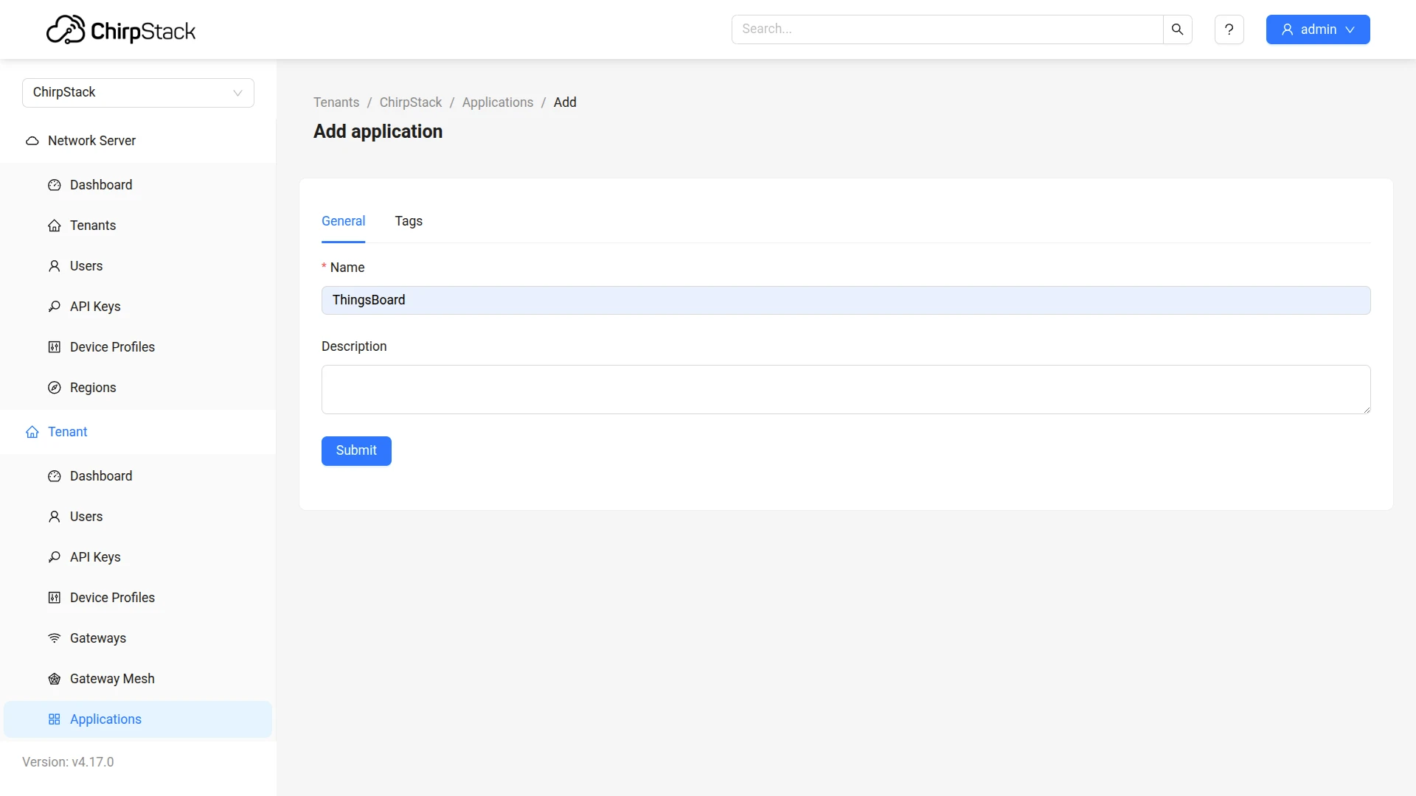Select the General tab
This screenshot has height=796, width=1416.
tap(343, 221)
